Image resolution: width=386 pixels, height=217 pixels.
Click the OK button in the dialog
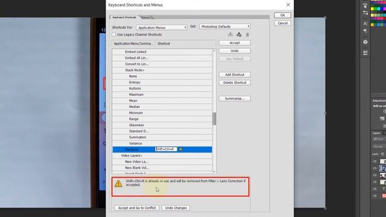click(282, 15)
